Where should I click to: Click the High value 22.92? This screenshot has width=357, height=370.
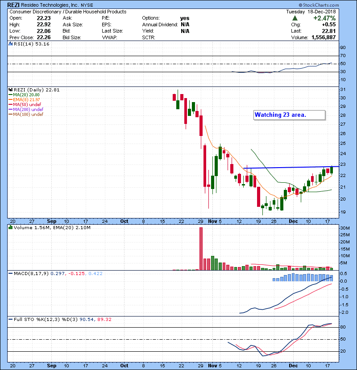click(x=44, y=25)
